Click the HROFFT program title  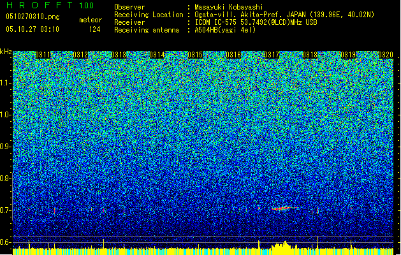tap(40, 5)
